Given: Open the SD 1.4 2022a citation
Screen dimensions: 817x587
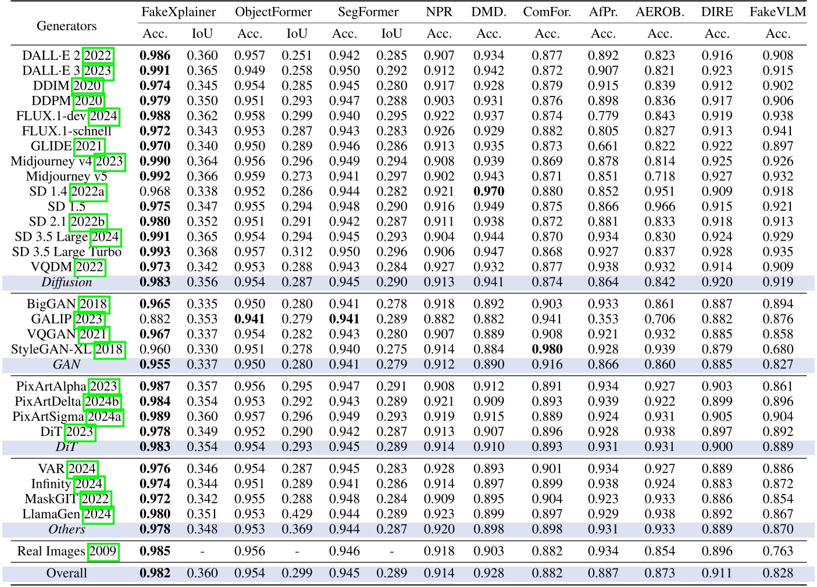Looking at the screenshot, I should pyautogui.click(x=87, y=193).
